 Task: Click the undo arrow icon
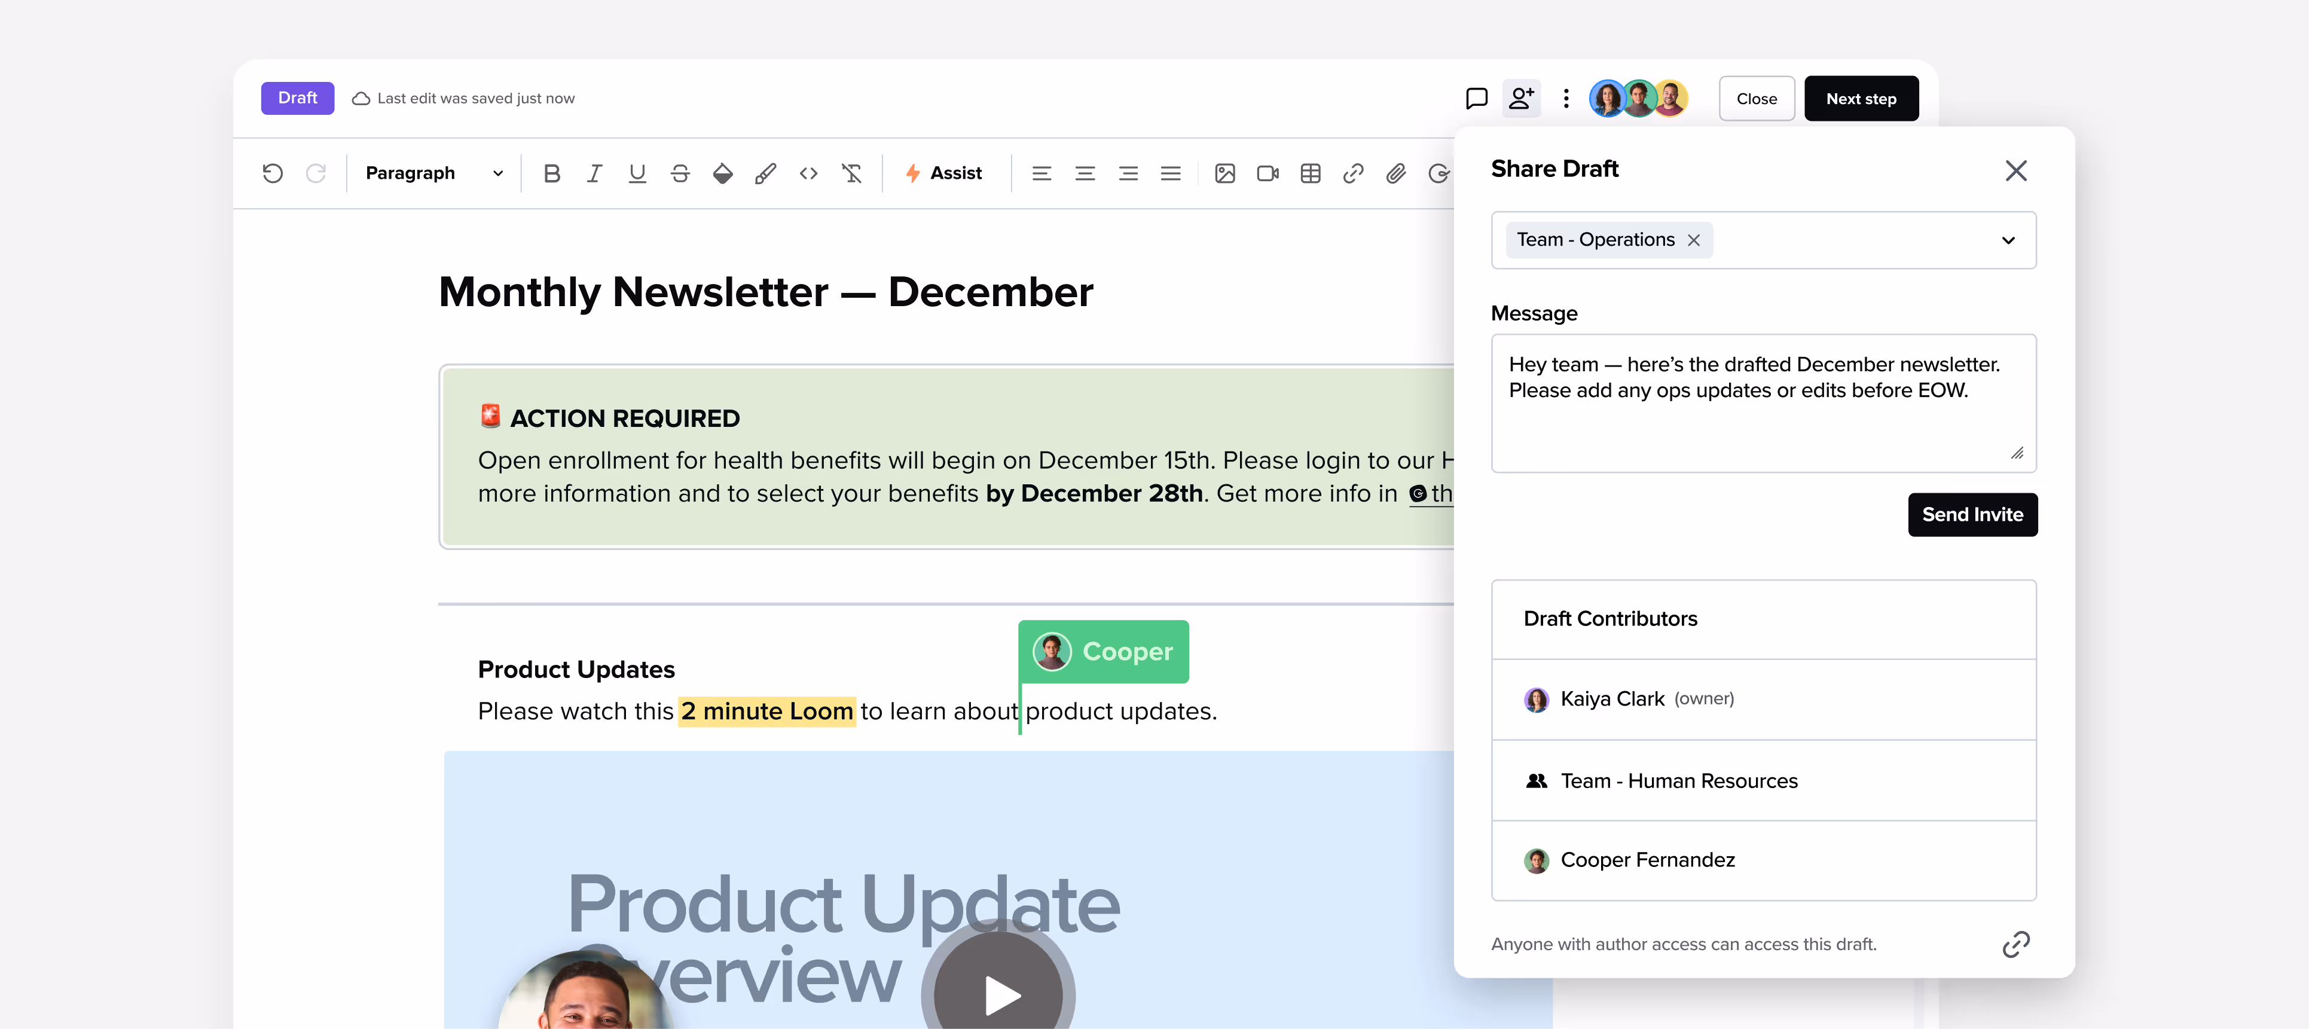point(273,173)
